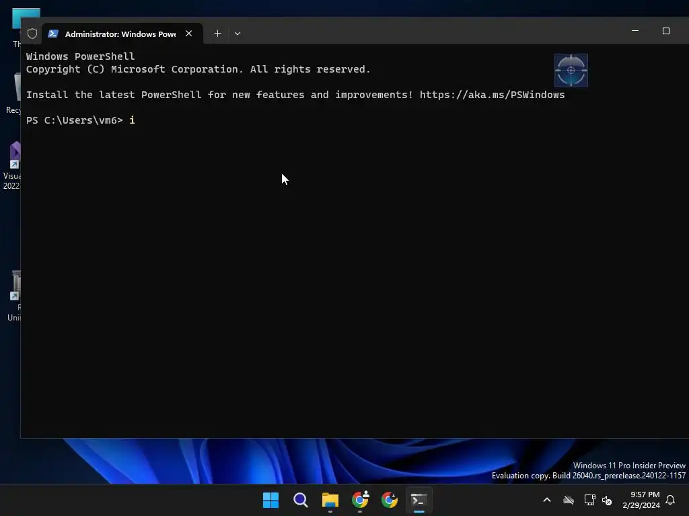Screen dimensions: 689x516
Task: Click the Microsoft Corporation copyright line
Action: pyautogui.click(x=198, y=69)
